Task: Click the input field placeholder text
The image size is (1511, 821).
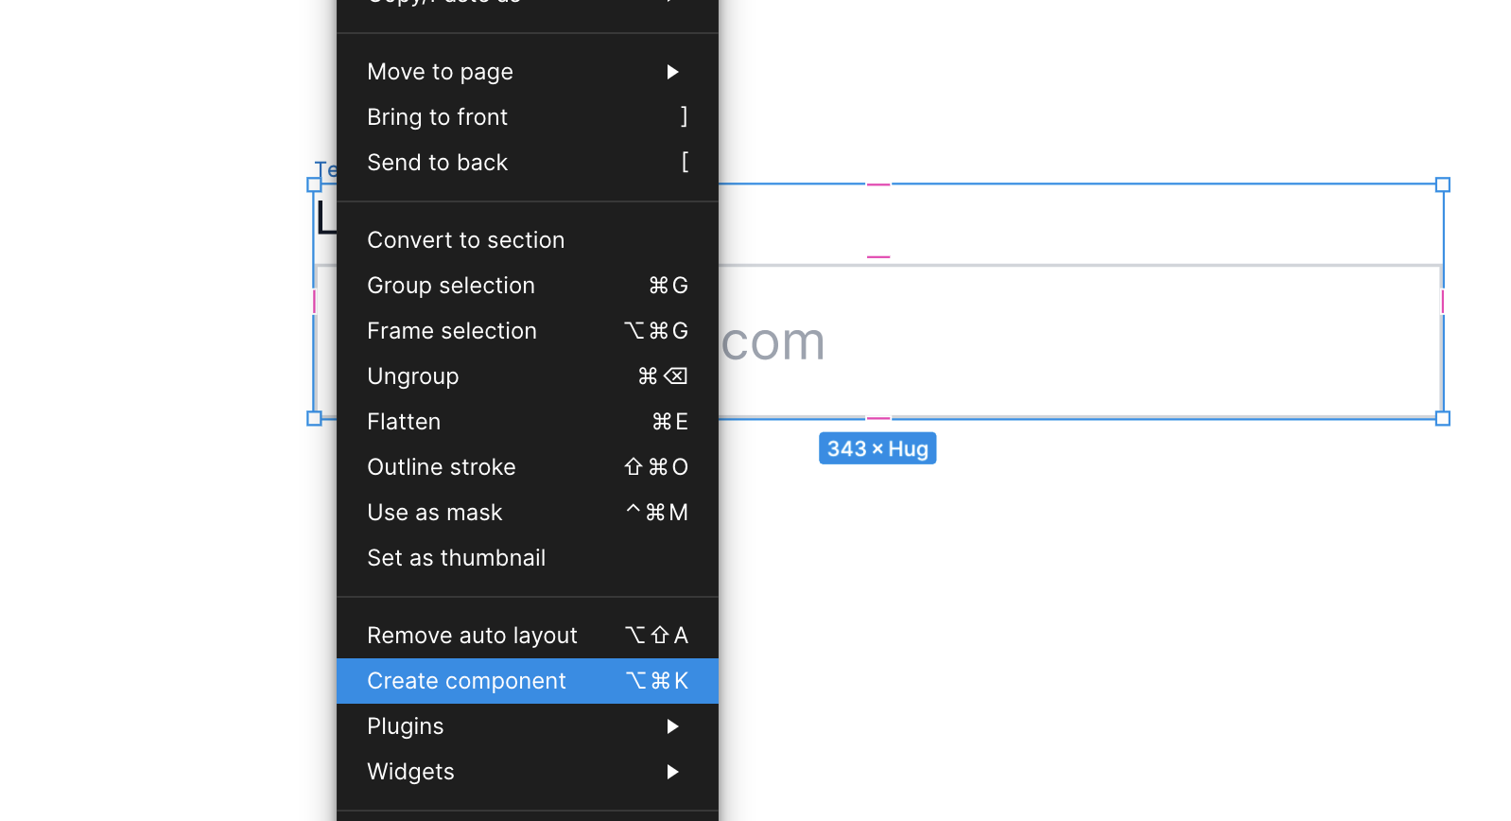Action: [x=773, y=341]
